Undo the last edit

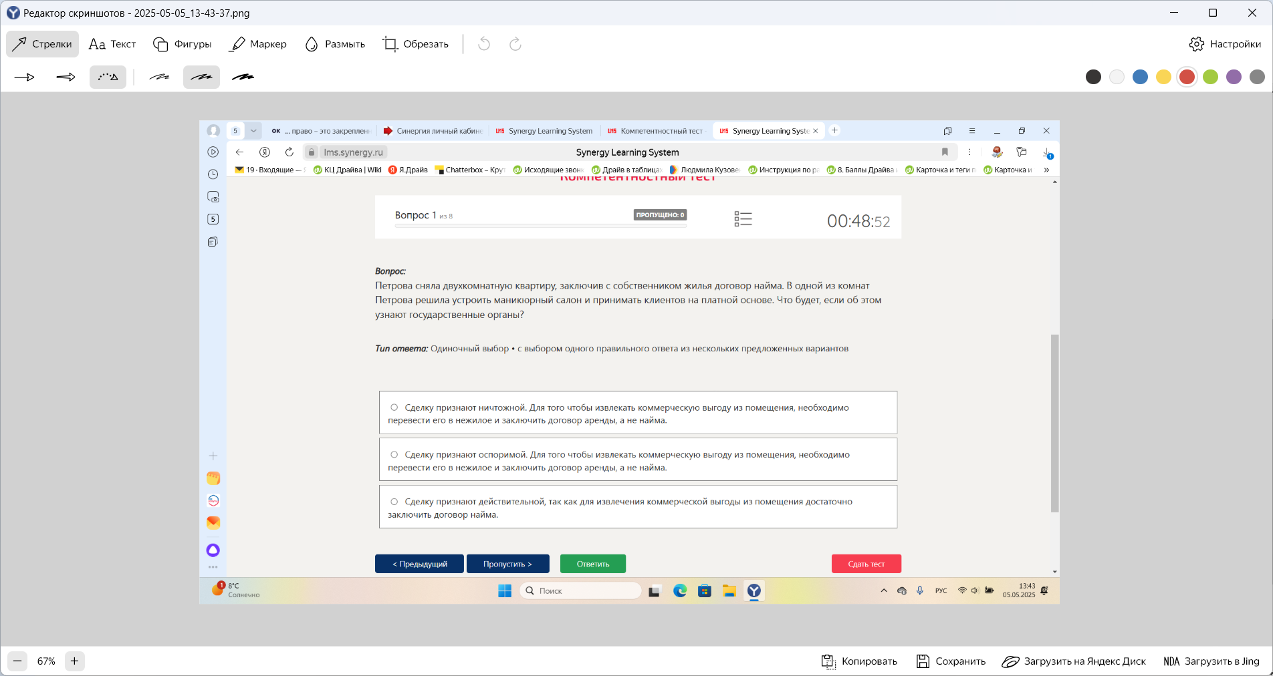(x=484, y=44)
